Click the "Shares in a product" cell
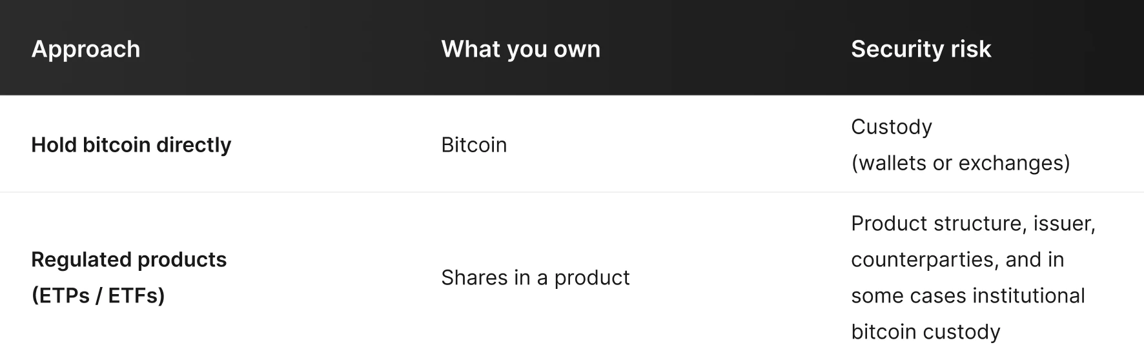Image resolution: width=1144 pixels, height=356 pixels. 535,277
